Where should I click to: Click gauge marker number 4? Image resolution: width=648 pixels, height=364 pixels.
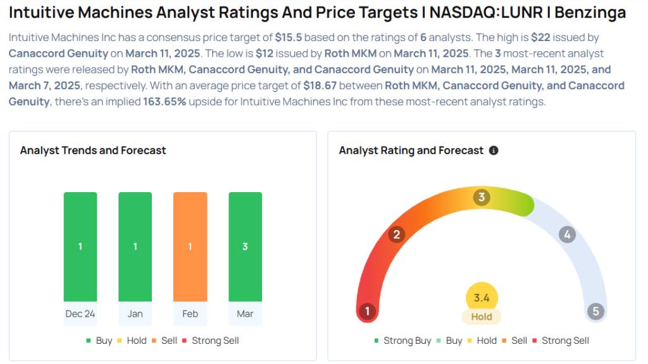click(567, 235)
